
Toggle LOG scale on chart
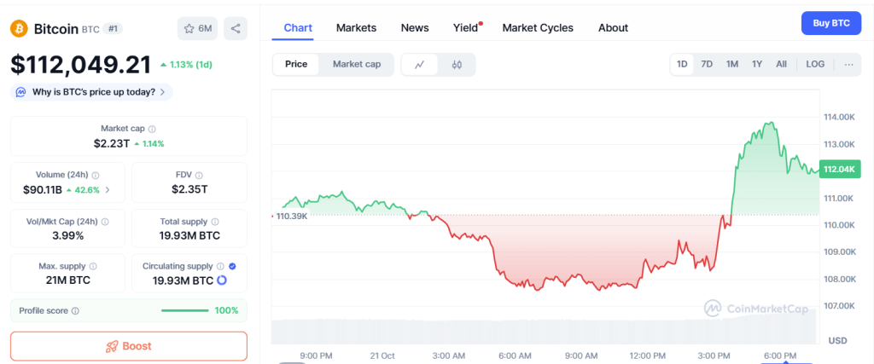tap(815, 64)
